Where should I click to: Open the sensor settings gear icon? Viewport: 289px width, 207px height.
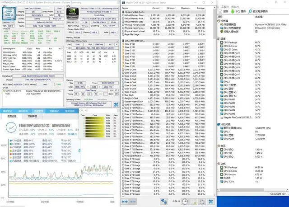202,202
